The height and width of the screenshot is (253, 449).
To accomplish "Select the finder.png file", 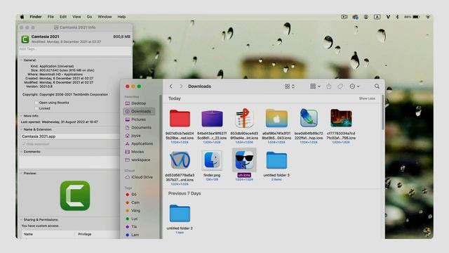I will coord(212,160).
